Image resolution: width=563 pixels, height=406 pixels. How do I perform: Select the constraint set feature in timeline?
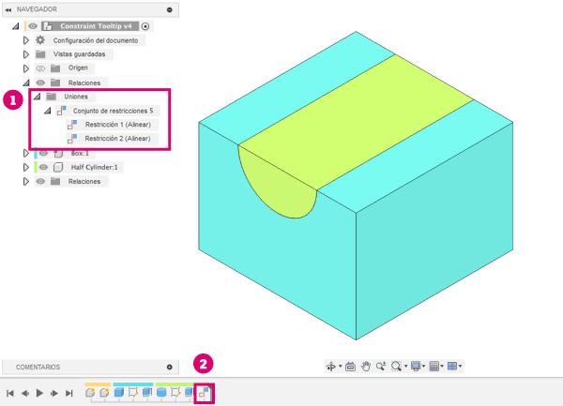coord(205,394)
